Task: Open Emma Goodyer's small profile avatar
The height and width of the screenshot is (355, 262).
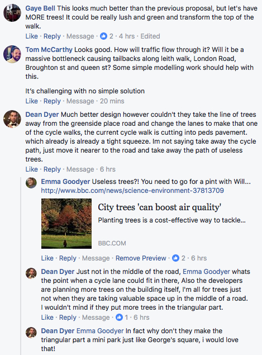Action: (x=31, y=183)
